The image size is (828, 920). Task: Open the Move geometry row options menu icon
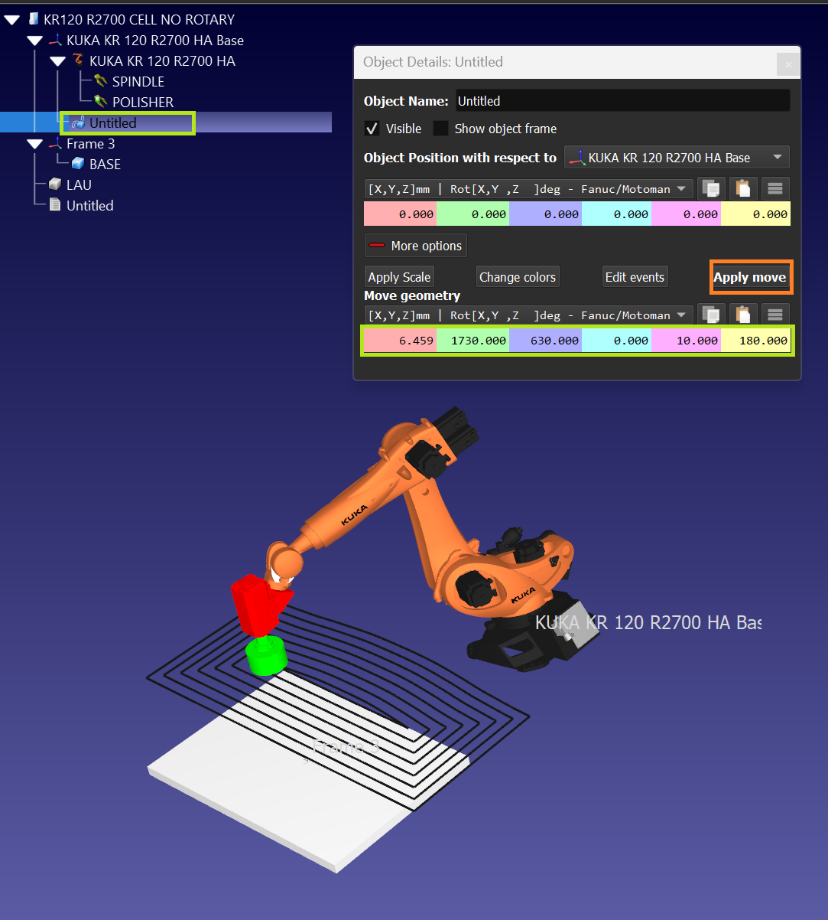tap(775, 315)
